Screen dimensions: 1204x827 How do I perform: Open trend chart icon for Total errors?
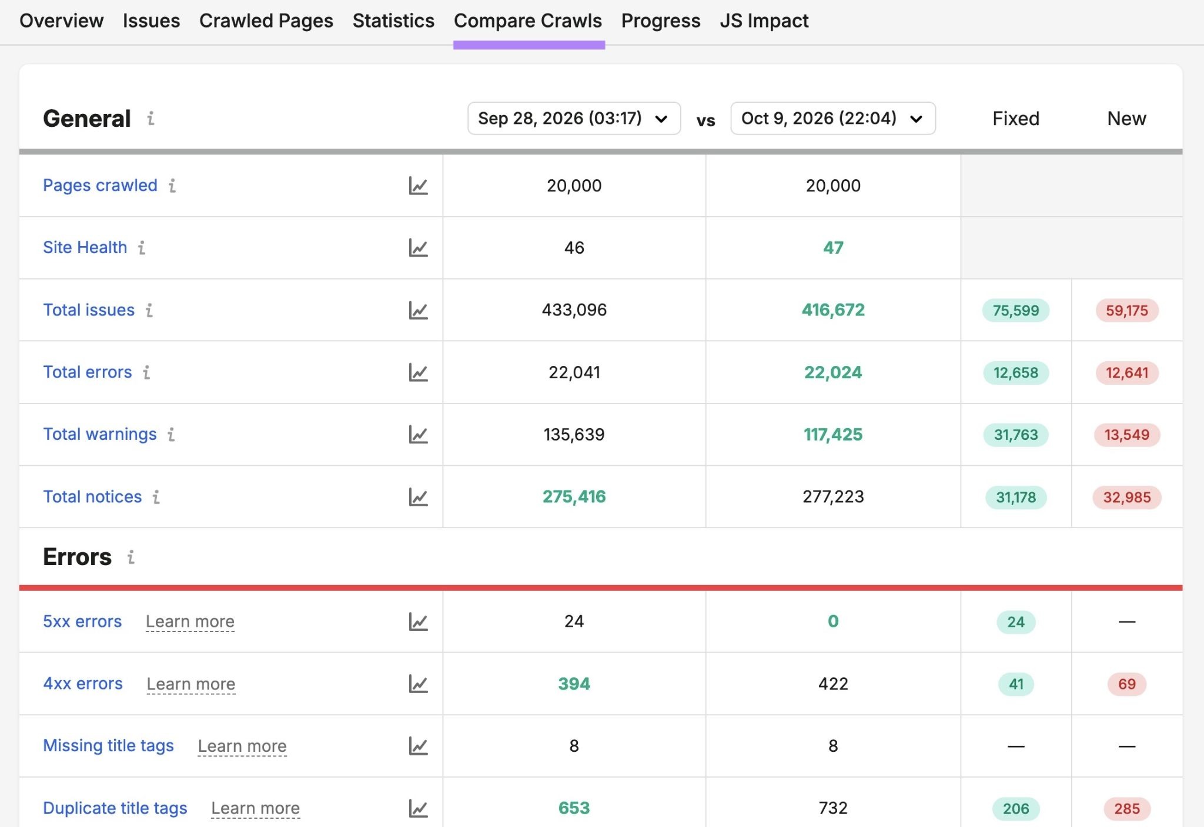click(418, 372)
